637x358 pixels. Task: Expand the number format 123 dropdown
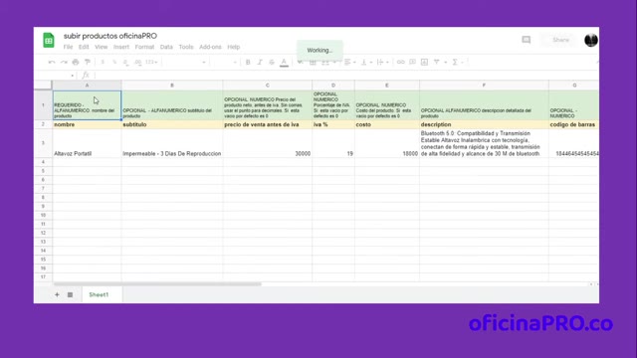pyautogui.click(x=151, y=62)
